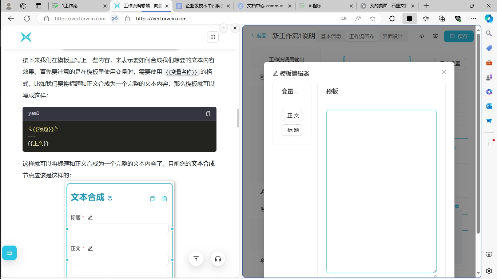497x279 pixels.
Task: Open the headset support button
Action: point(218,259)
